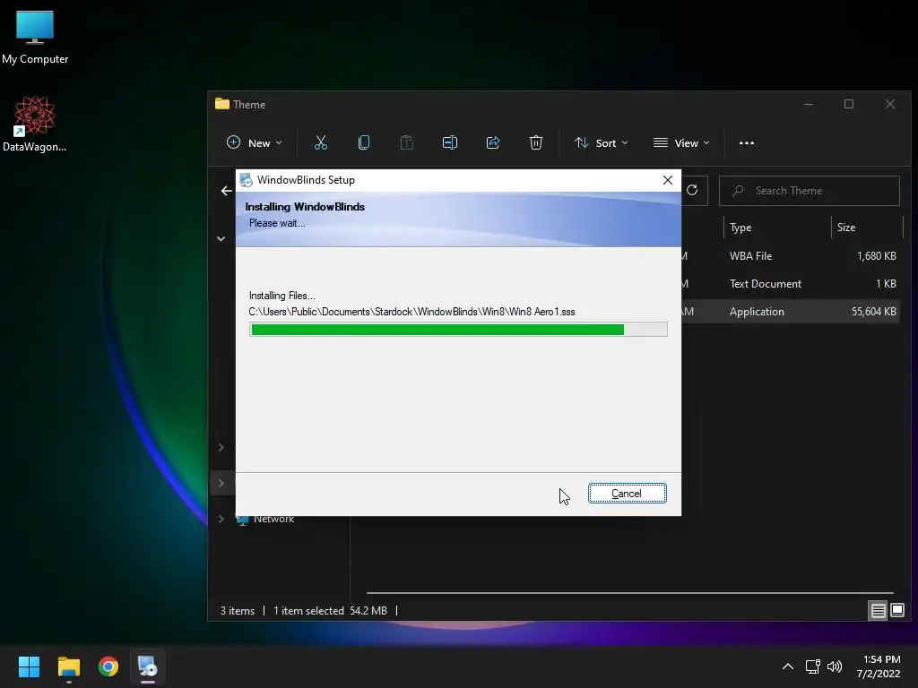Cancel the WindowBlinds installation

pos(627,494)
